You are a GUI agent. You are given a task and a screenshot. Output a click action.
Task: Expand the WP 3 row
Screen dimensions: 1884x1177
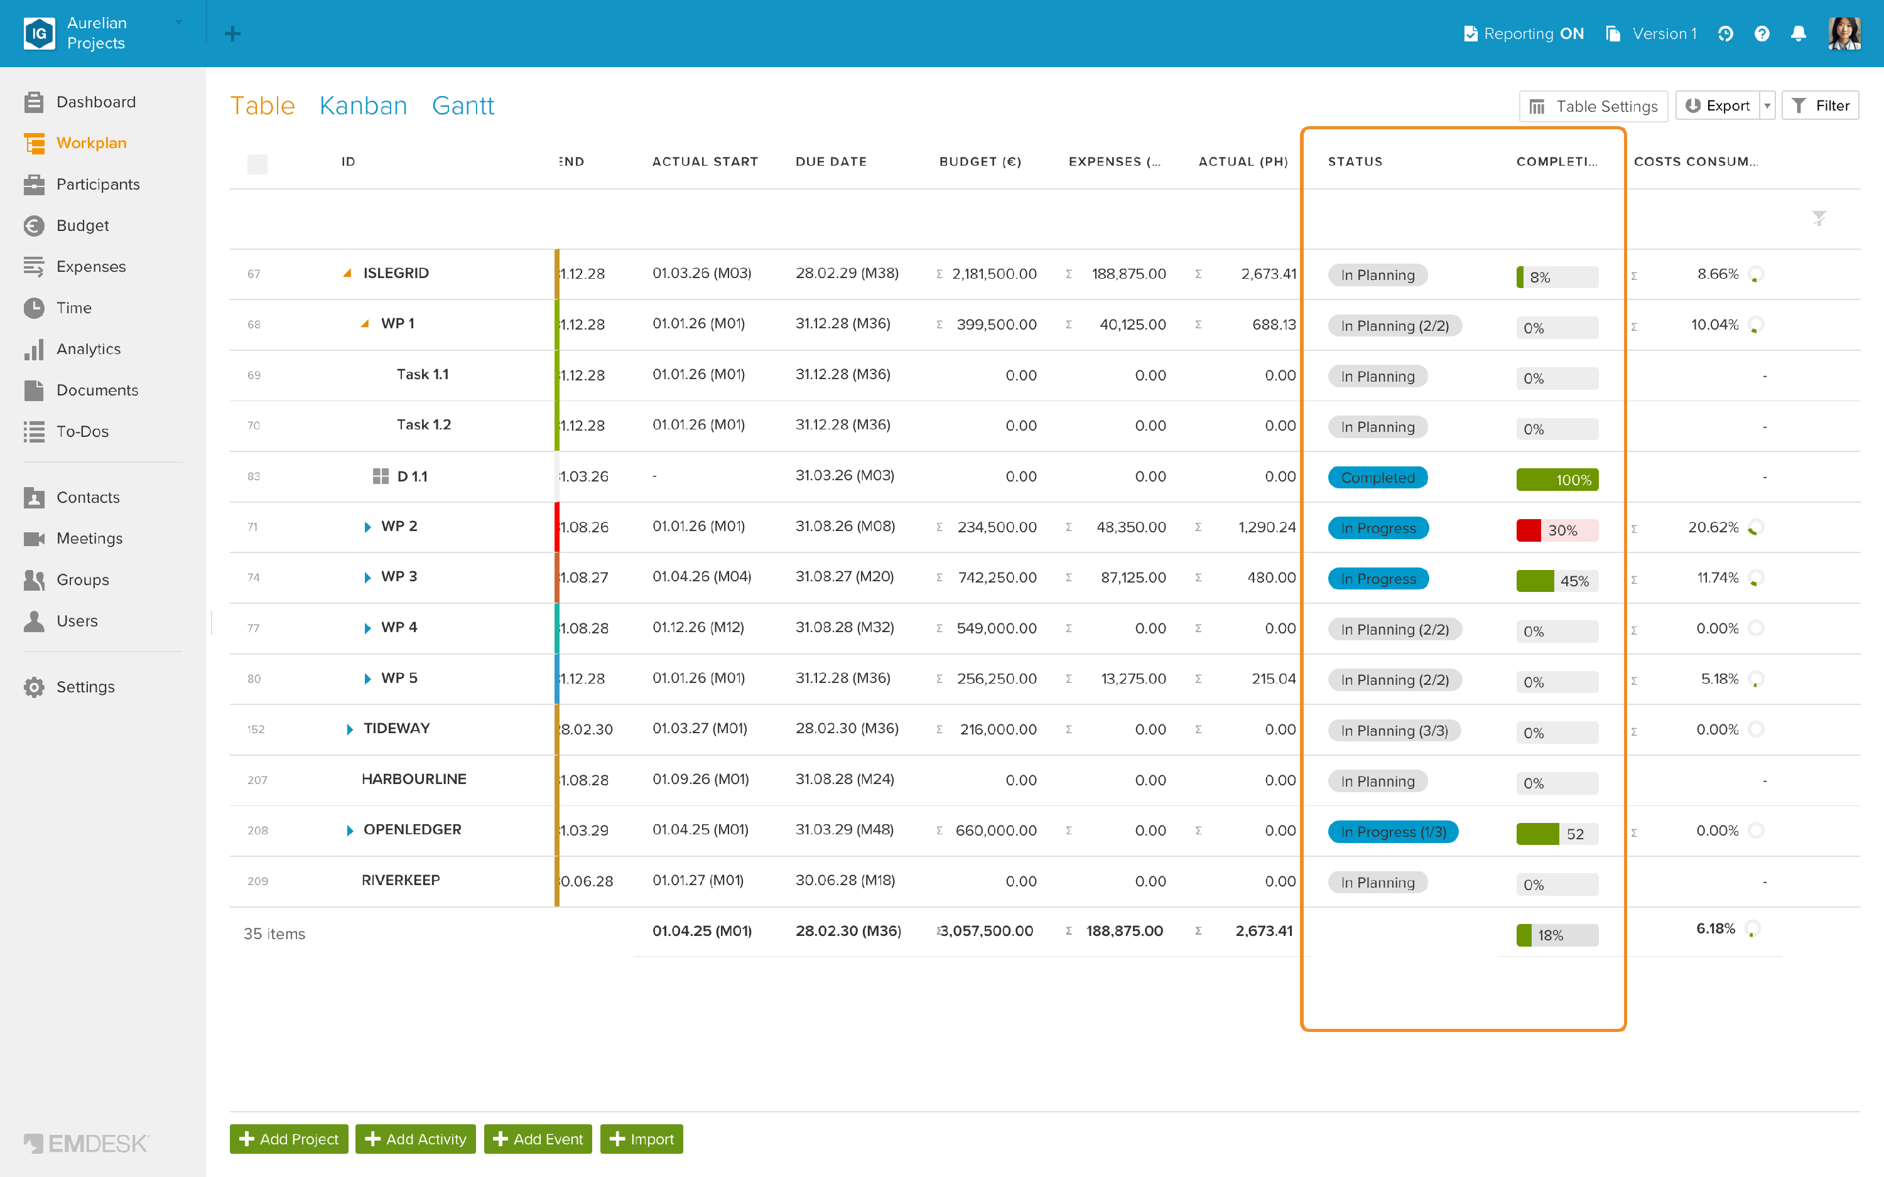(x=367, y=578)
